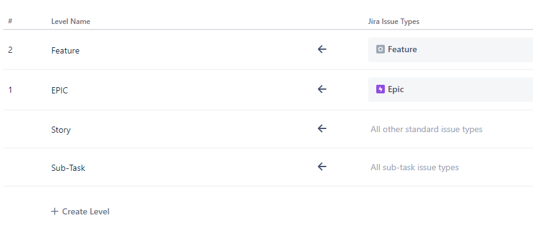Click the arrow icon in Story row

[322, 128]
